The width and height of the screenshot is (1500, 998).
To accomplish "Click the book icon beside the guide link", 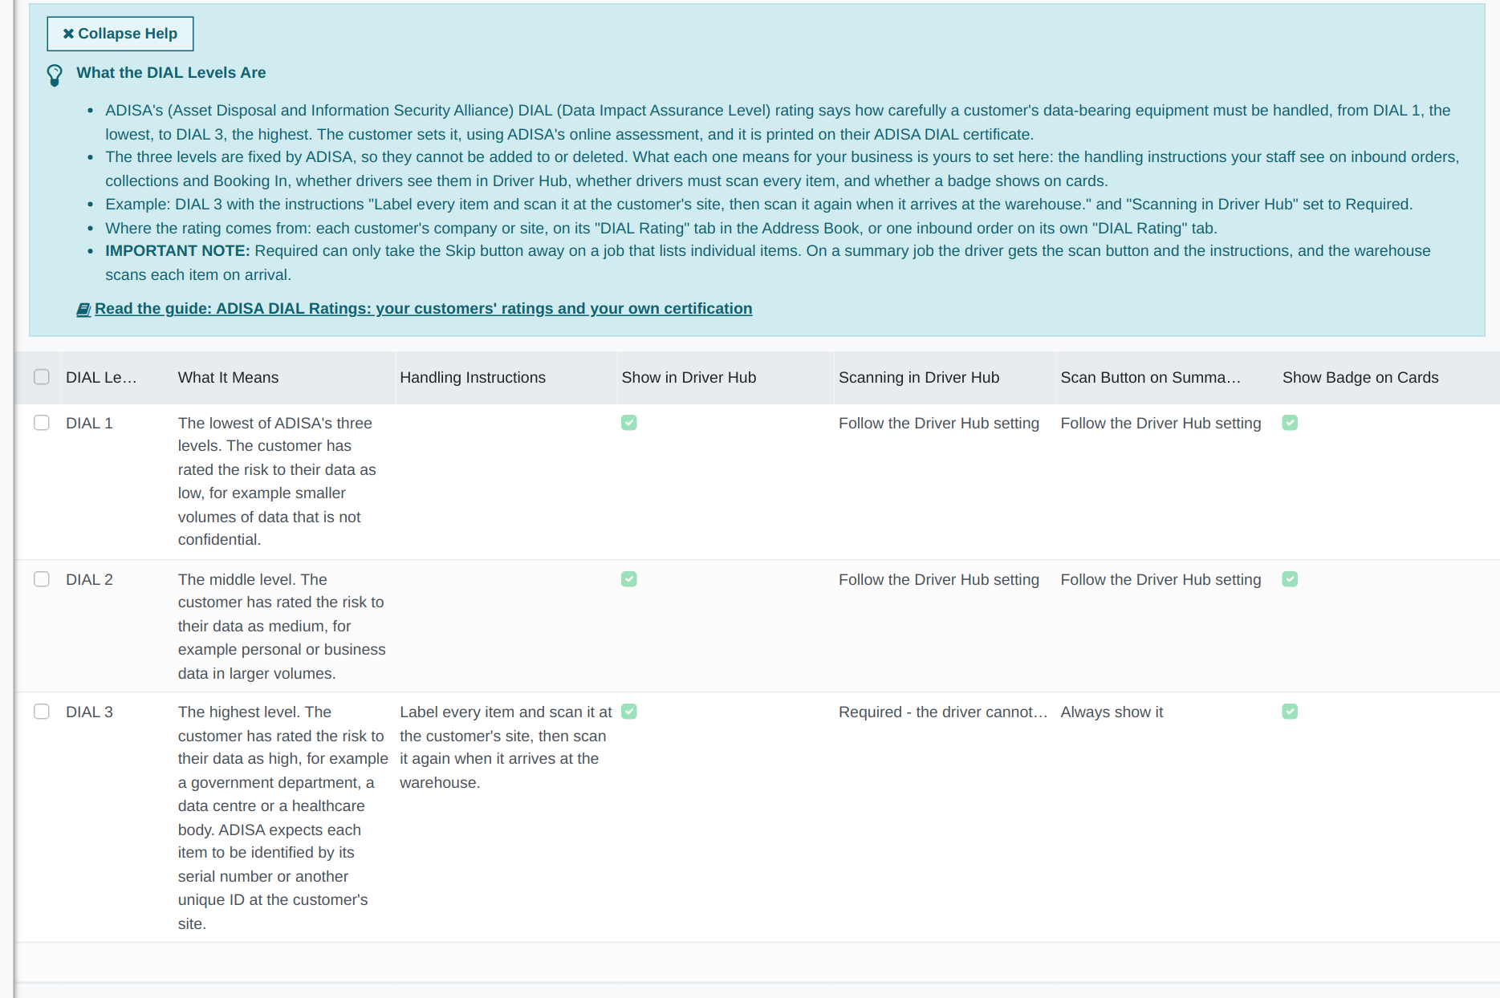I will tap(83, 310).
